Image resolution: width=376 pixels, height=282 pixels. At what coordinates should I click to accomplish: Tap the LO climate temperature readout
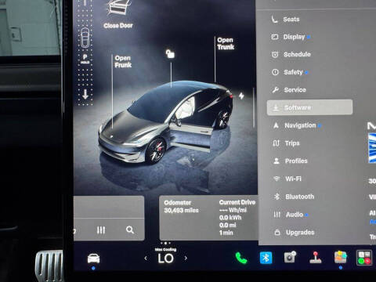coord(165,258)
